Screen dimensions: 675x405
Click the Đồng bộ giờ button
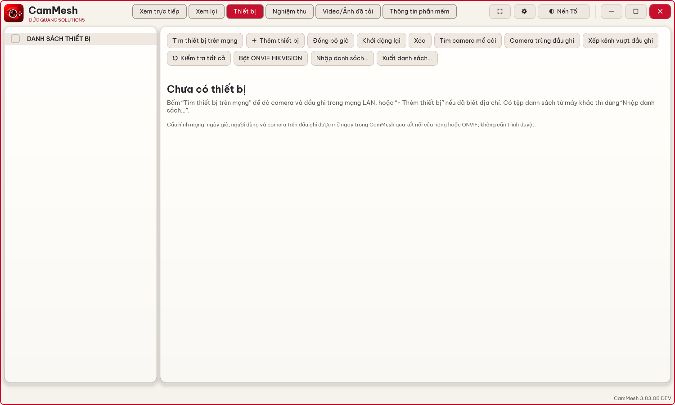click(331, 40)
